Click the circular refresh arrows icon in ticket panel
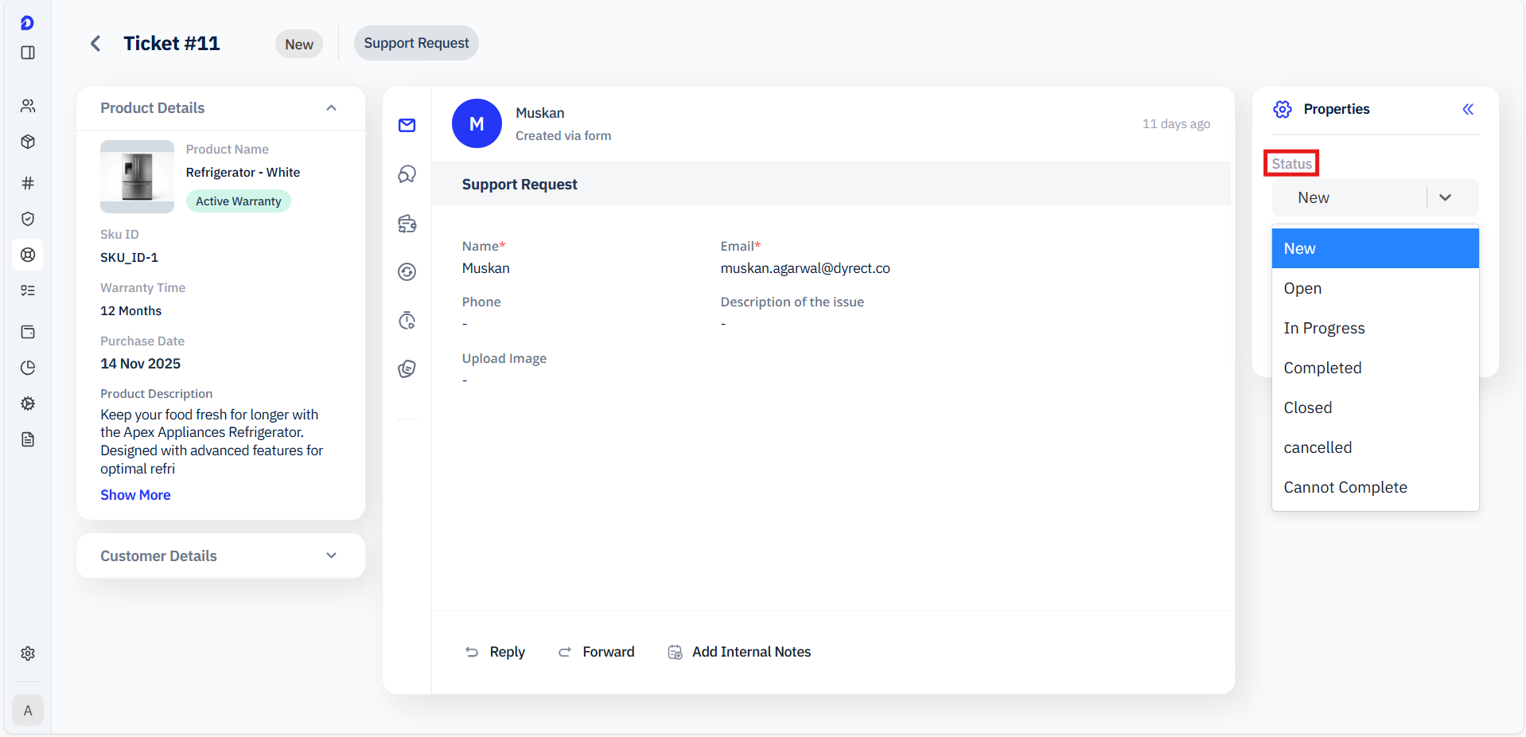 pyautogui.click(x=407, y=272)
